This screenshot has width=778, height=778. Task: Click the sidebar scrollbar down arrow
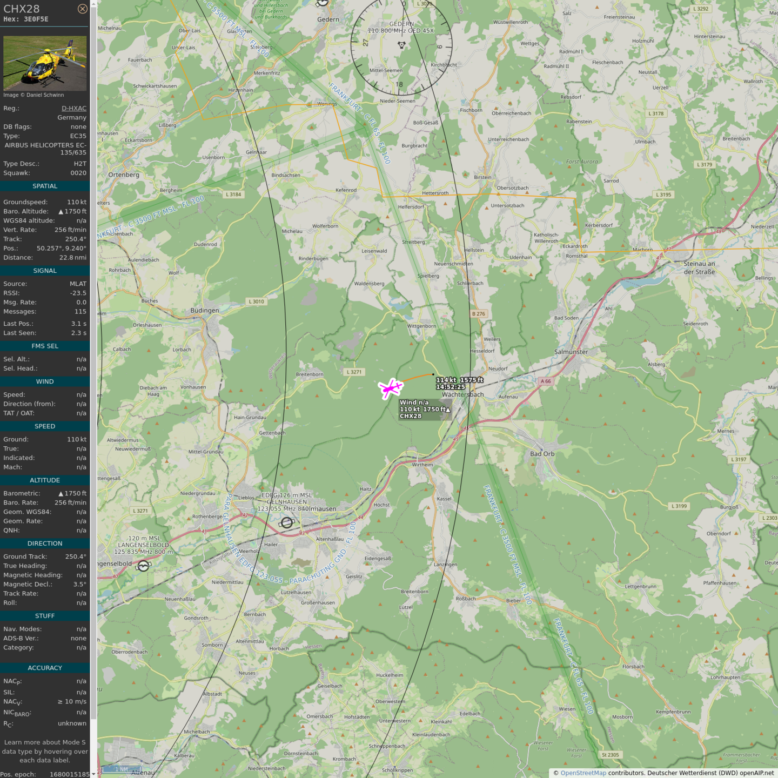click(93, 774)
